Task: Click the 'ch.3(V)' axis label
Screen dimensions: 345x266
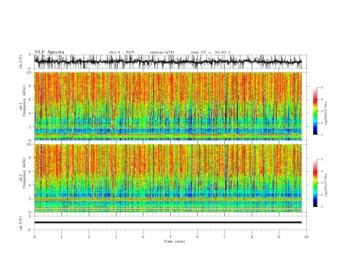Action: pyautogui.click(x=21, y=223)
